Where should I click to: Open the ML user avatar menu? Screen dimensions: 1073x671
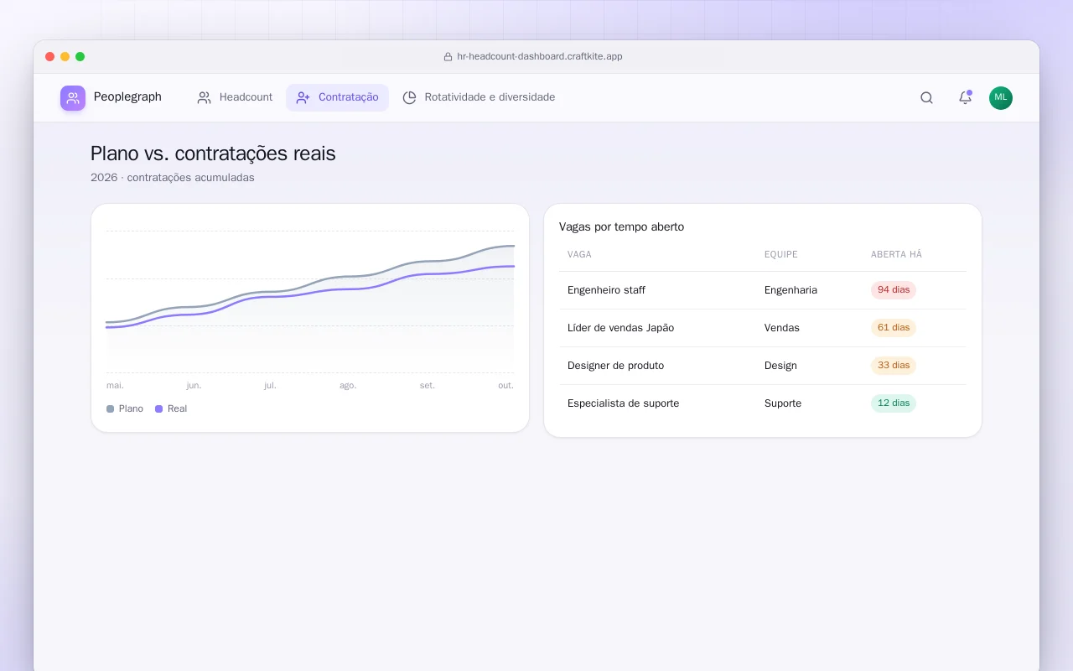point(1001,97)
